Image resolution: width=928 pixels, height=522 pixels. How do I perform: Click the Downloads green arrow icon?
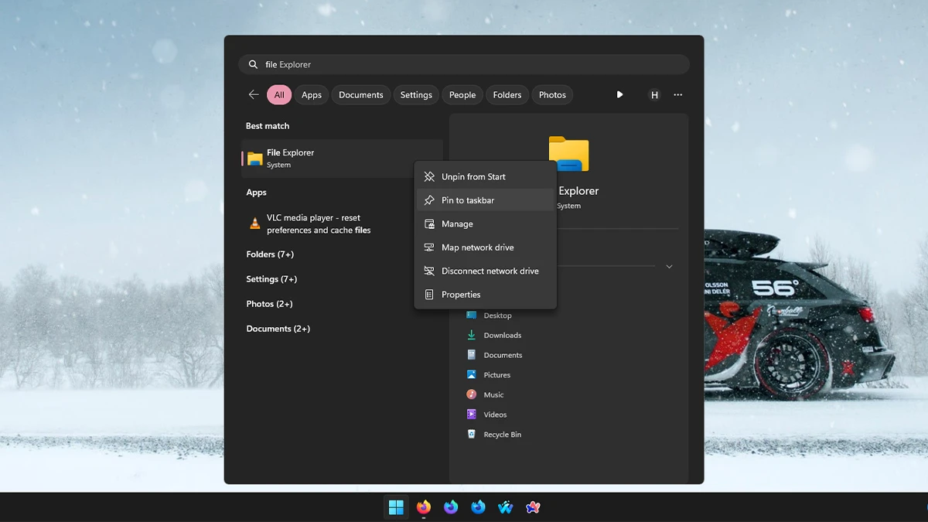point(471,335)
